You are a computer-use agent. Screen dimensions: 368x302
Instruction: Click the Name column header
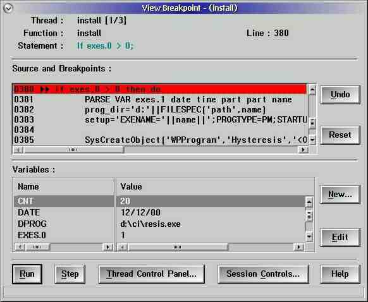(28, 186)
